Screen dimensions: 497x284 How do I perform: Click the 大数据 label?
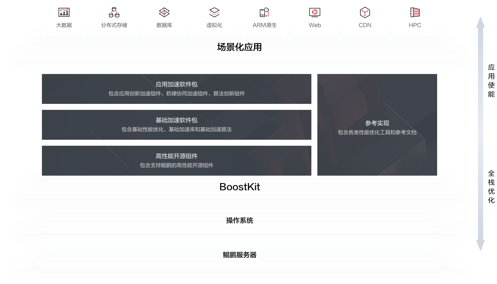point(64,25)
